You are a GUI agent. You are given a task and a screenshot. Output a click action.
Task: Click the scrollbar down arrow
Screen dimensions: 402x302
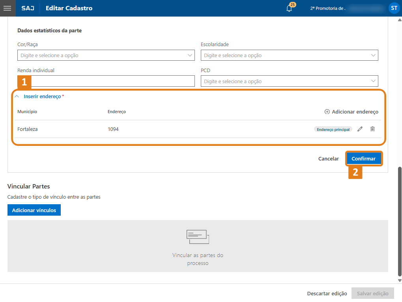[399, 280]
